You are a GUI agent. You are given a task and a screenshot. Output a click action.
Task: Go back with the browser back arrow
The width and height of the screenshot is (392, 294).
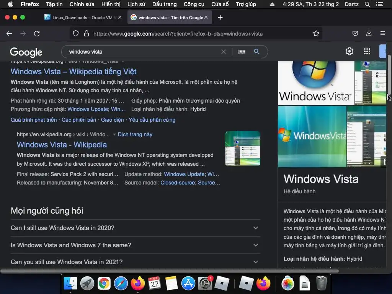tap(9, 34)
